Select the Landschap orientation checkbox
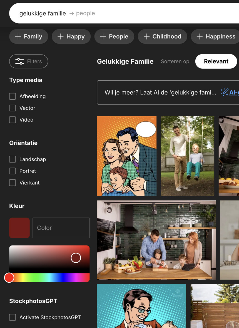239x328 pixels. pyautogui.click(x=13, y=159)
